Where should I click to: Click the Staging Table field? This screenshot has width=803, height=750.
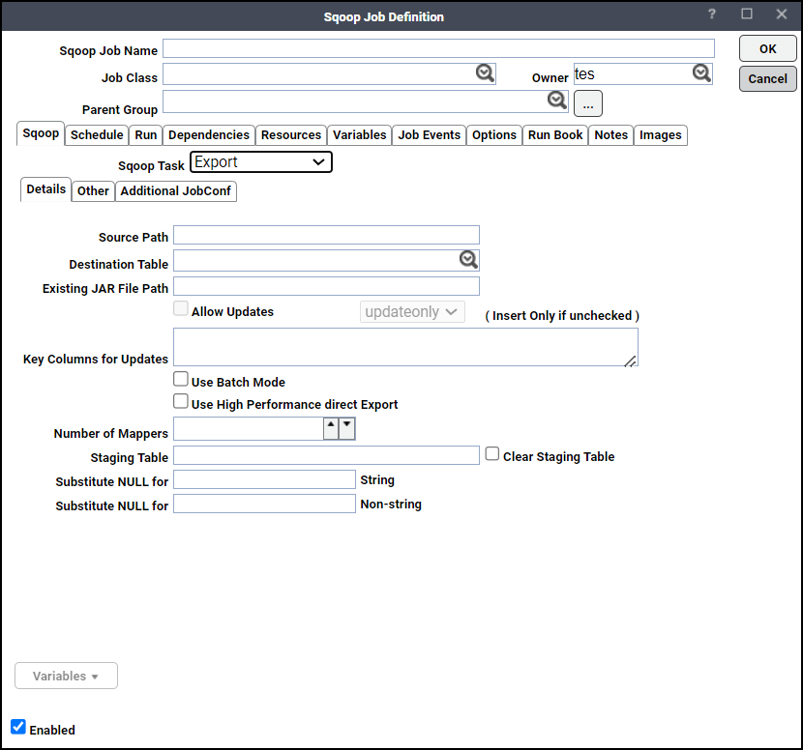pyautogui.click(x=326, y=455)
